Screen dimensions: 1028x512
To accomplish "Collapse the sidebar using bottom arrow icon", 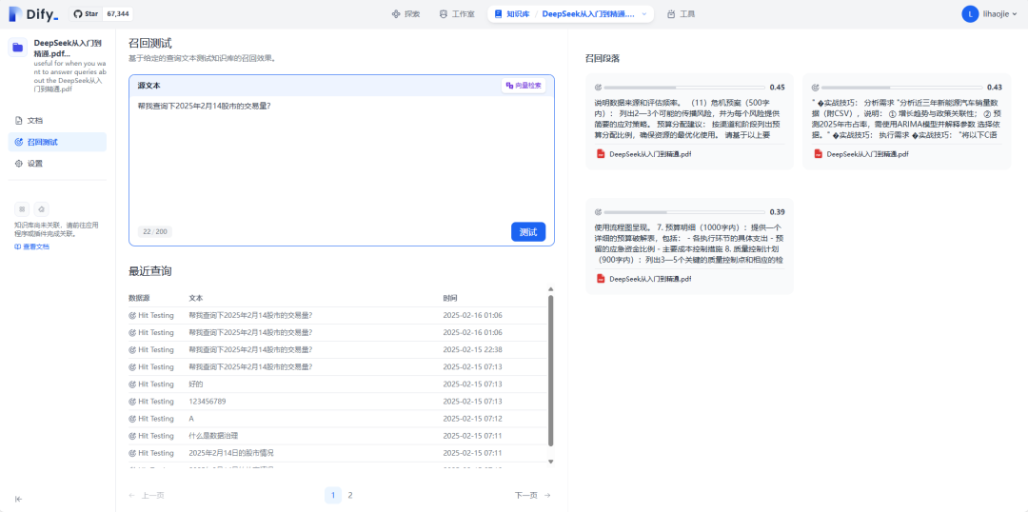I will coord(18,499).
